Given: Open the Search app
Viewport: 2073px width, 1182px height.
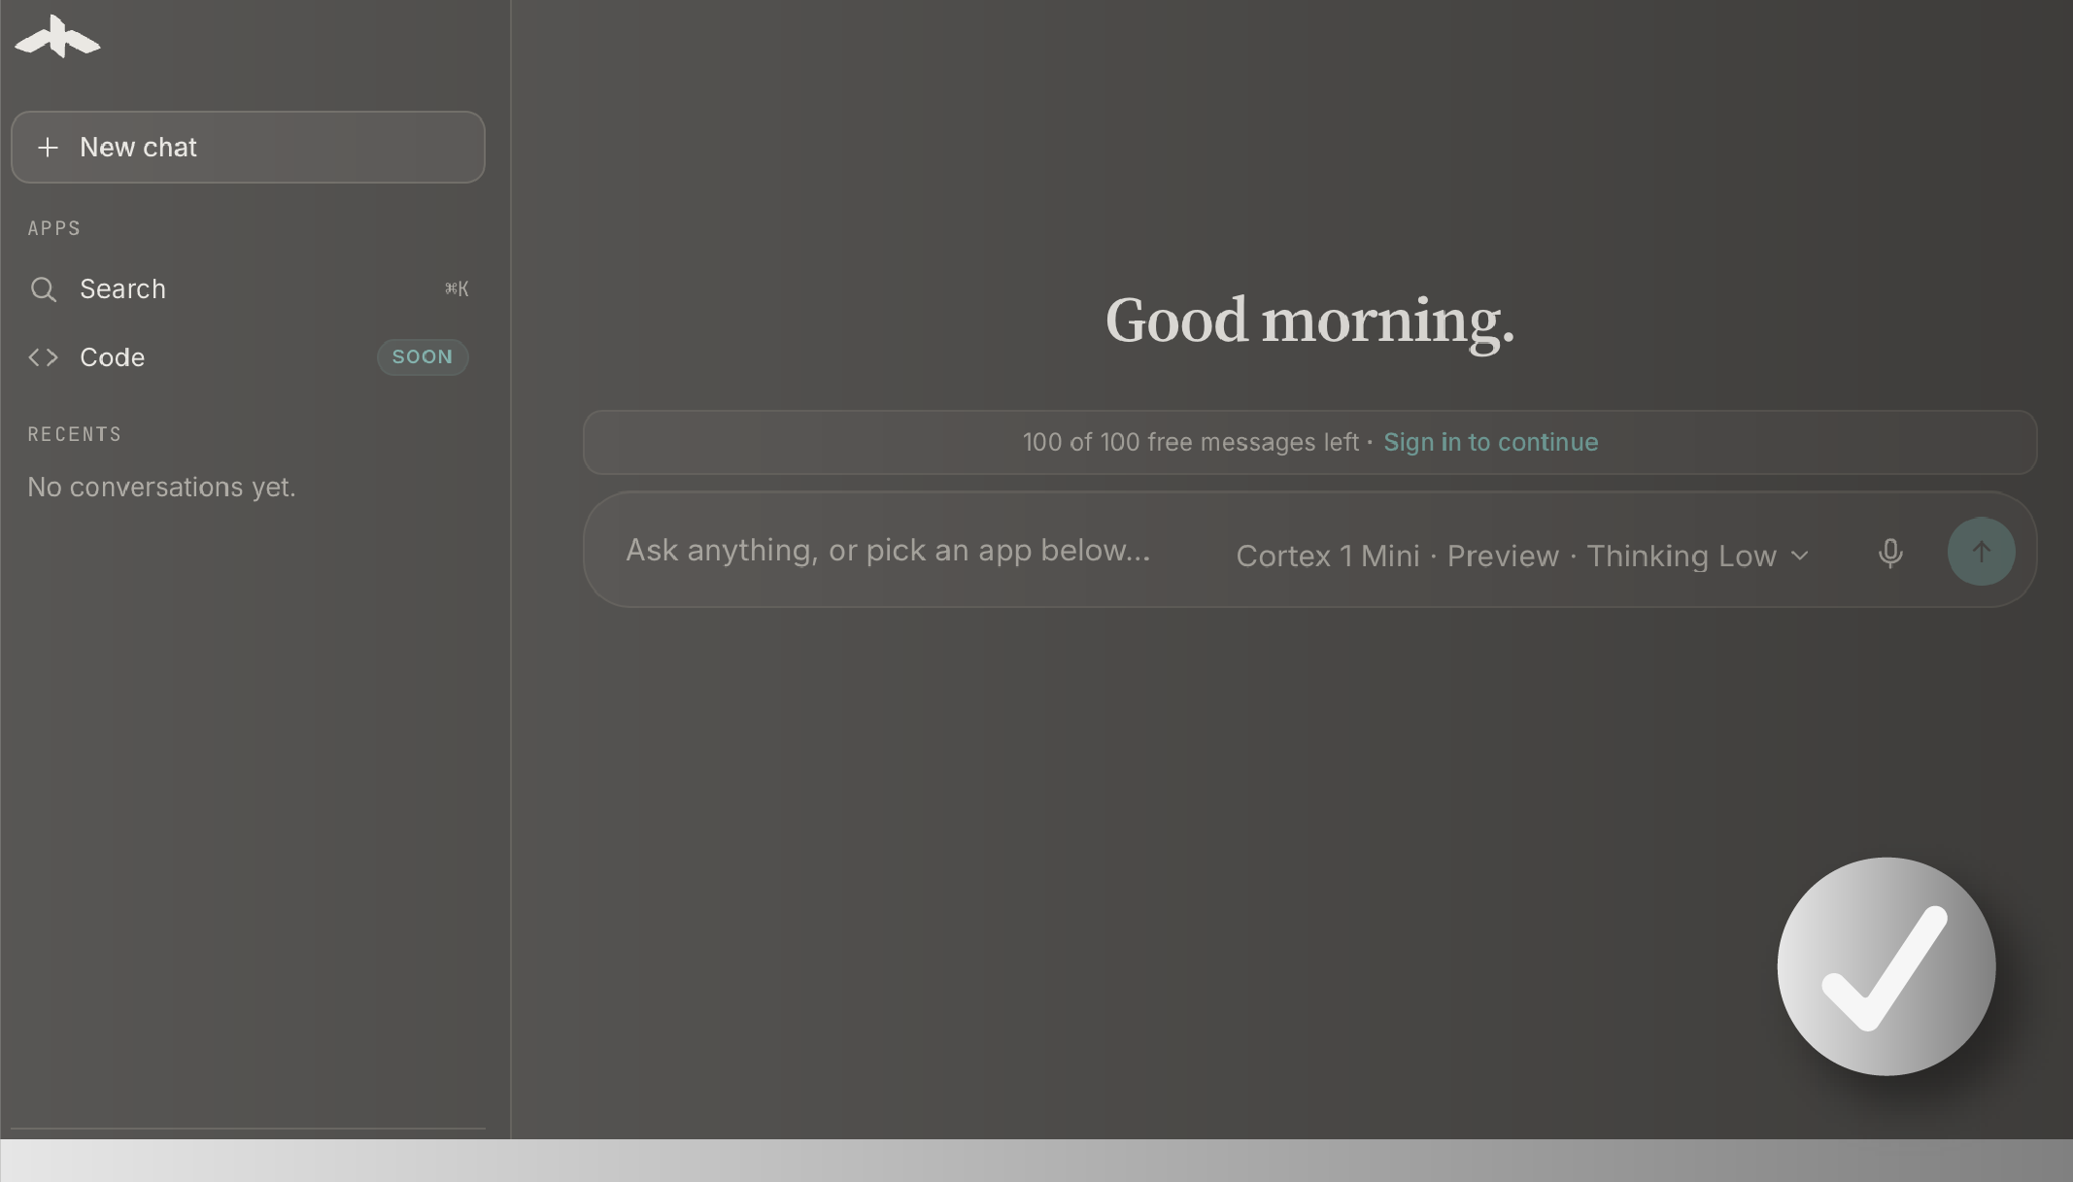Looking at the screenshot, I should tap(248, 288).
